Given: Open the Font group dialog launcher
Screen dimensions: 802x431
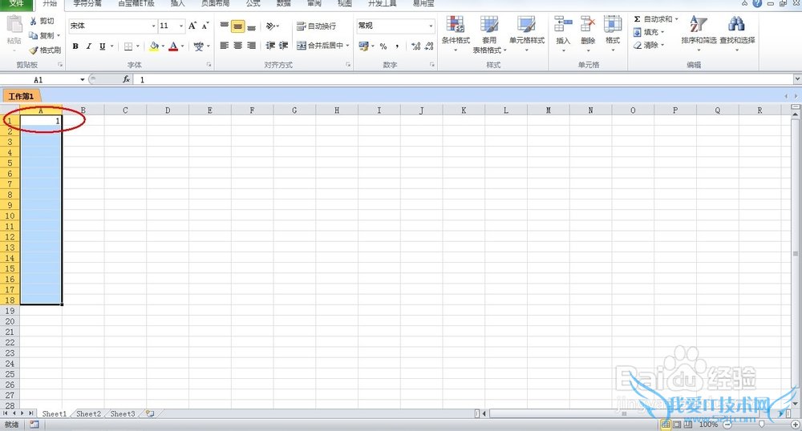Looking at the screenshot, I should click(x=209, y=65).
